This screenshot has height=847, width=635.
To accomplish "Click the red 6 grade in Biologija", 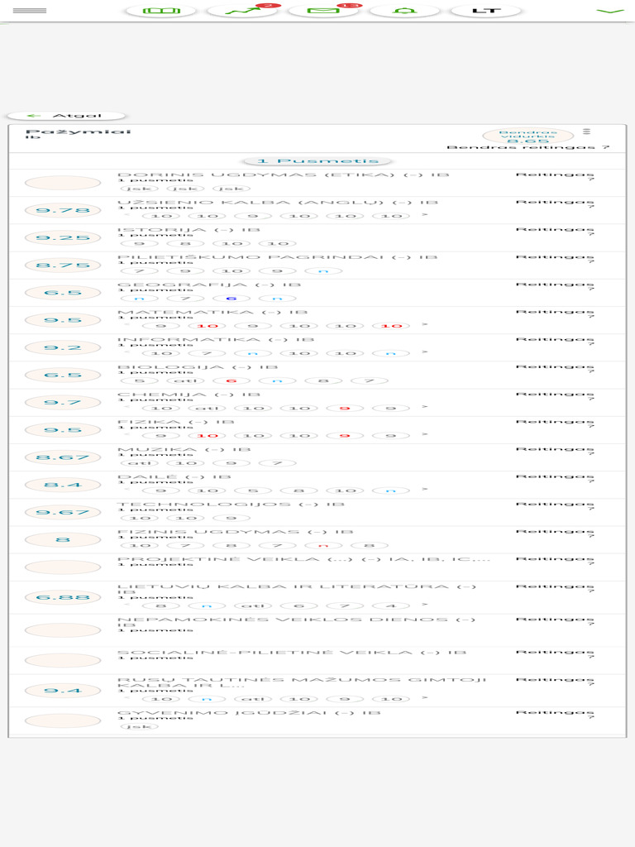I will point(232,380).
